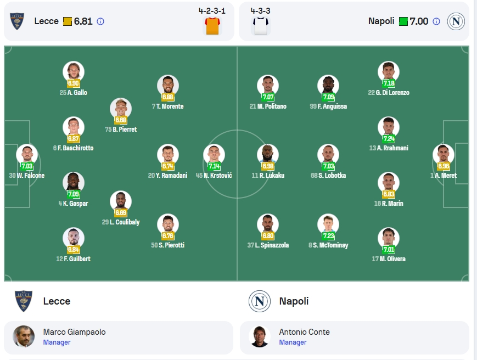The height and width of the screenshot is (360, 477).
Task: Click the info icon next to Lecce rating
Action: point(100,21)
